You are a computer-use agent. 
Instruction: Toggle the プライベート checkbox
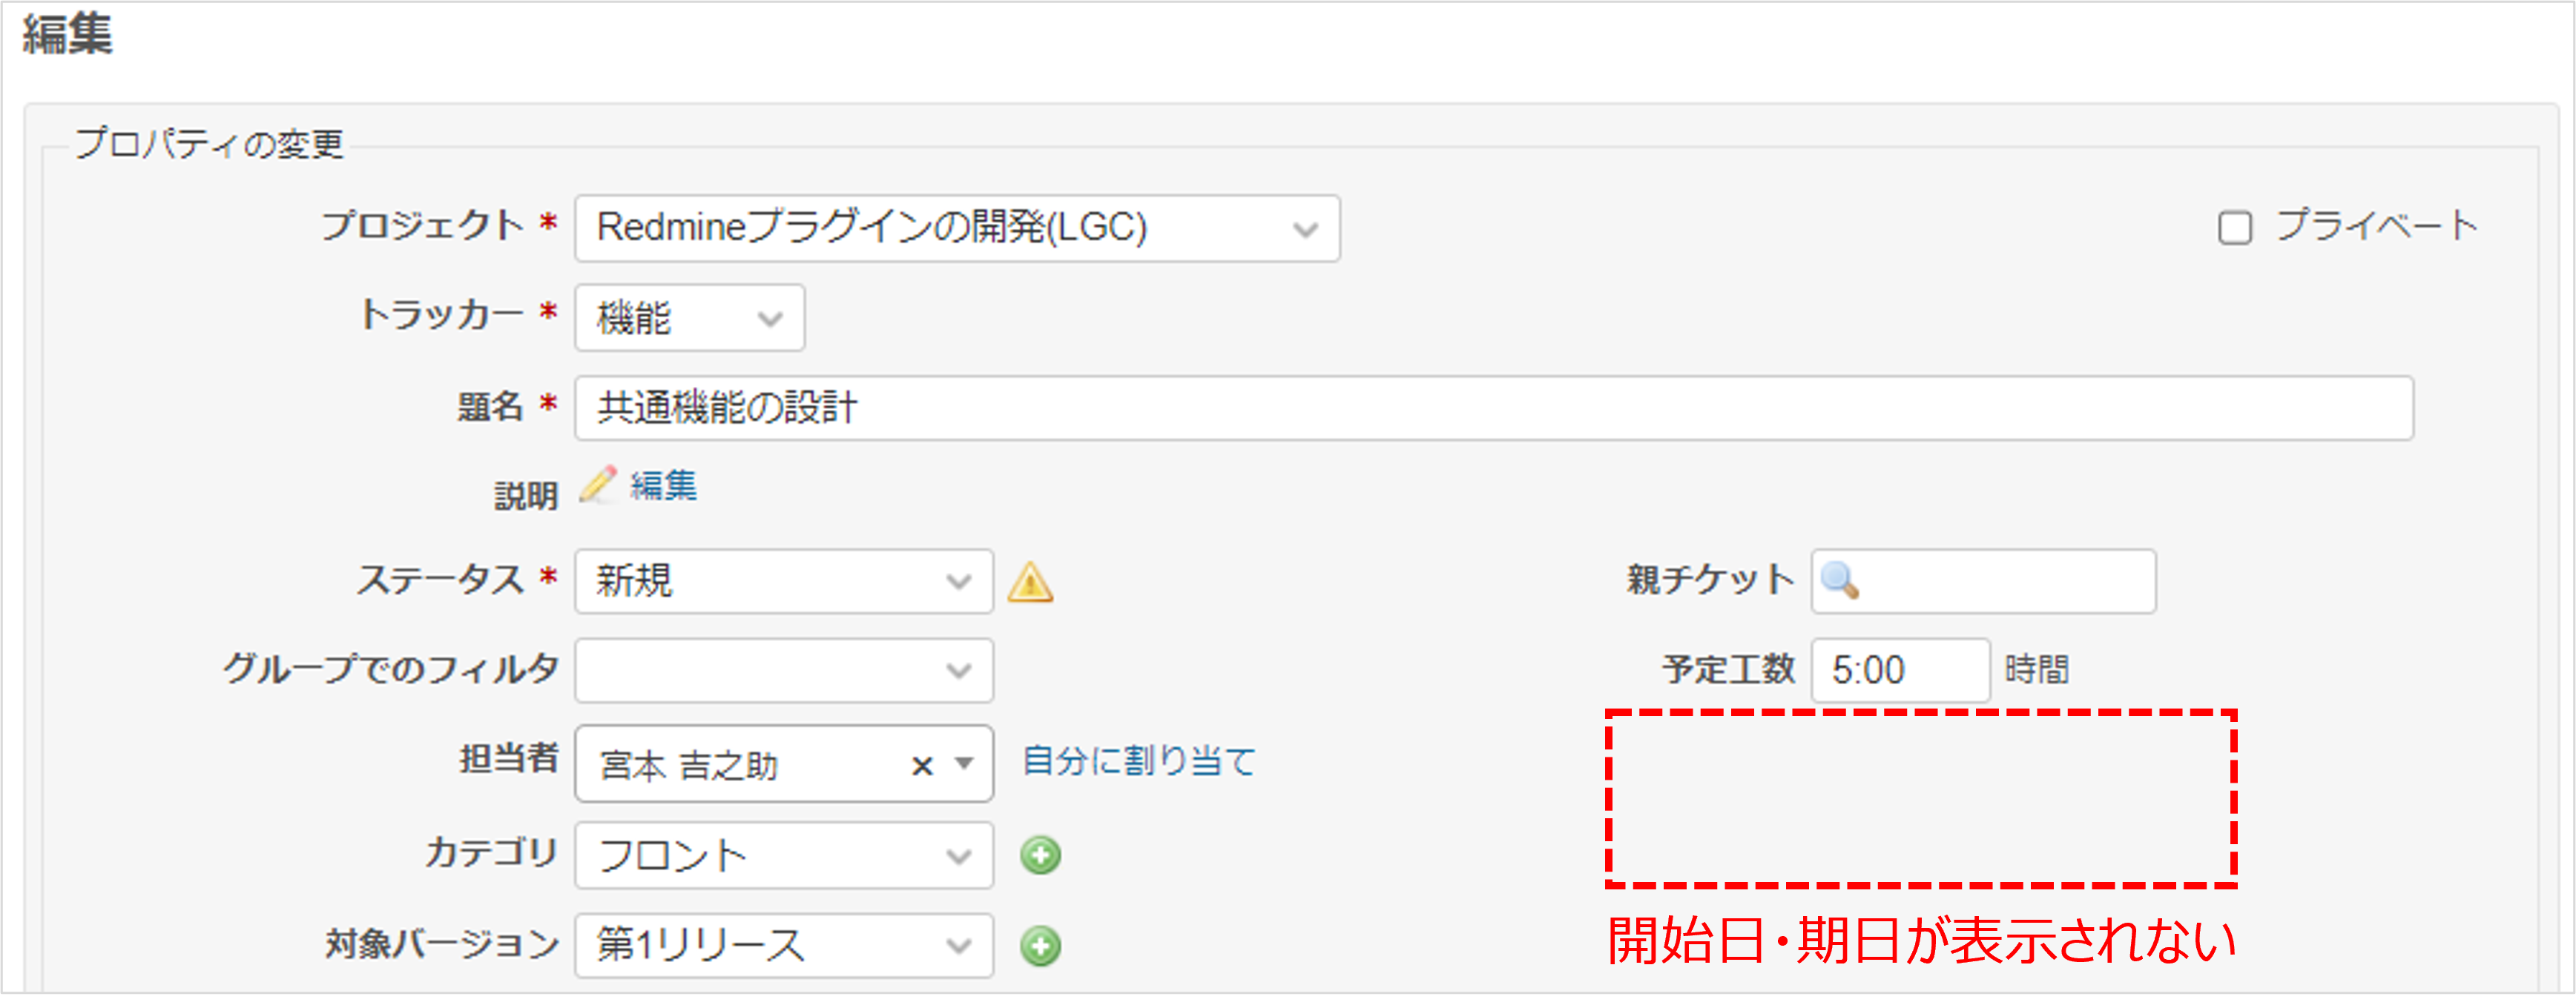click(x=2234, y=228)
